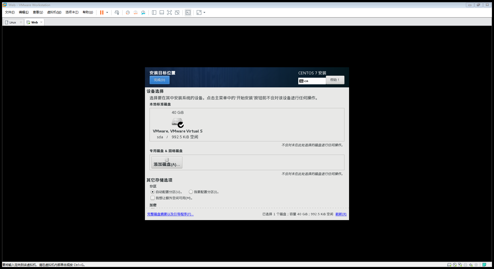The height and width of the screenshot is (269, 494).
Task: Click the '专用磁盘 & 网络磁盘' label
Action: [x=166, y=151]
